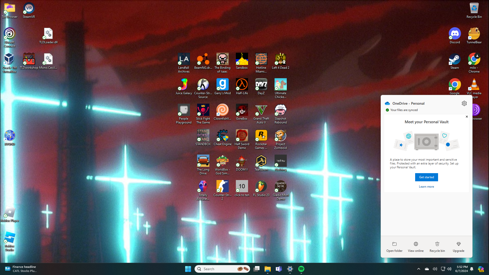Click the taskbar Search box
The image size is (489, 275).
[219, 269]
